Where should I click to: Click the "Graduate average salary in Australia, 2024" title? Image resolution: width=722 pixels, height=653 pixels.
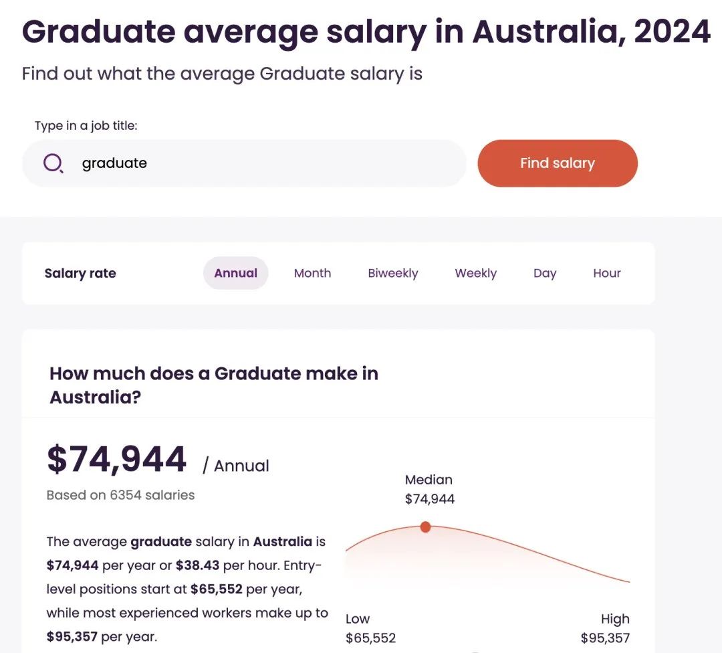pos(366,32)
